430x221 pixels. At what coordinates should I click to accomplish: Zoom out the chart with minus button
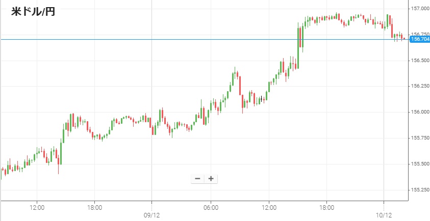point(197,179)
